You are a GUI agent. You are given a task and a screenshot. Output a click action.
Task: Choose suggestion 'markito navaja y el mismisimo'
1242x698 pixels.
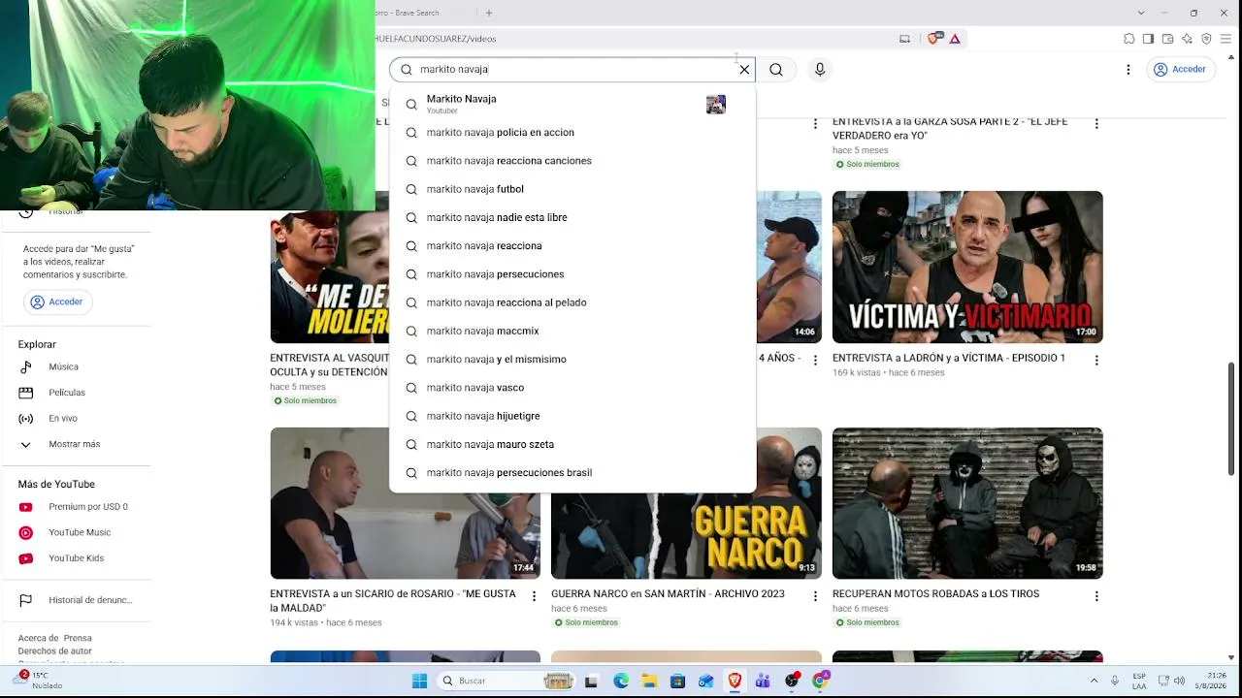click(x=572, y=360)
